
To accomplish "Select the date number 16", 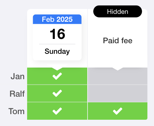I will click(58, 34).
